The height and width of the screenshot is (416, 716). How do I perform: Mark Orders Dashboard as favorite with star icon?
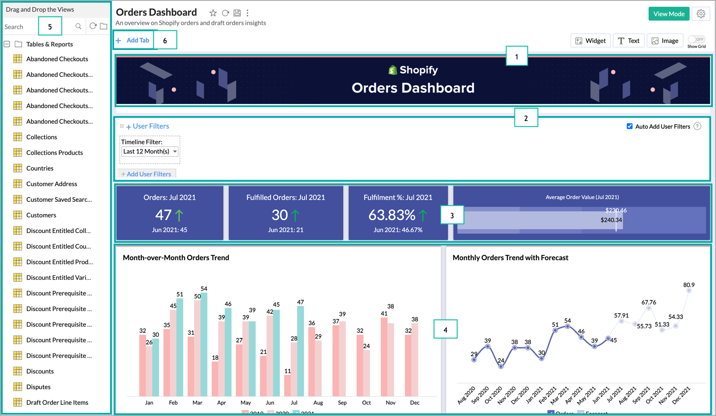(x=213, y=13)
